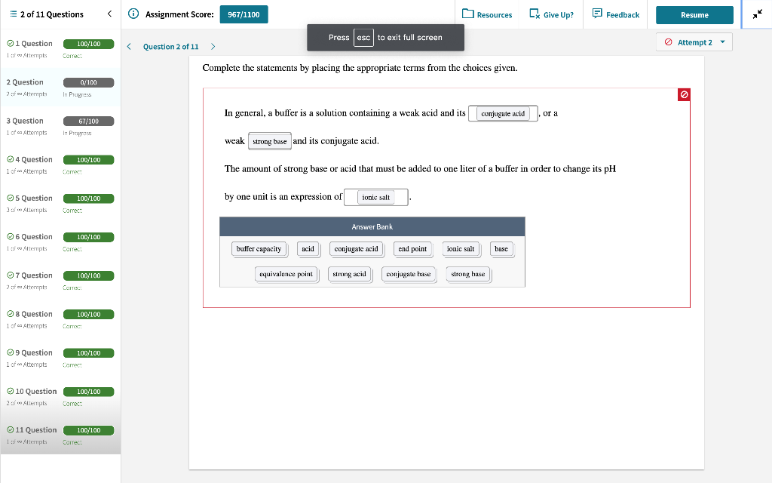772x483 pixels.
Task: Open the Attempt 2 dropdown
Action: (694, 42)
